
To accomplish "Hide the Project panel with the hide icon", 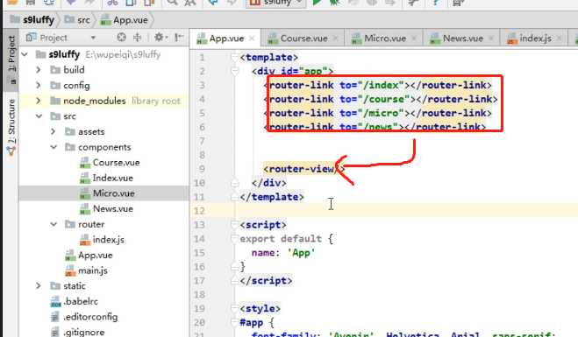I will coord(179,37).
